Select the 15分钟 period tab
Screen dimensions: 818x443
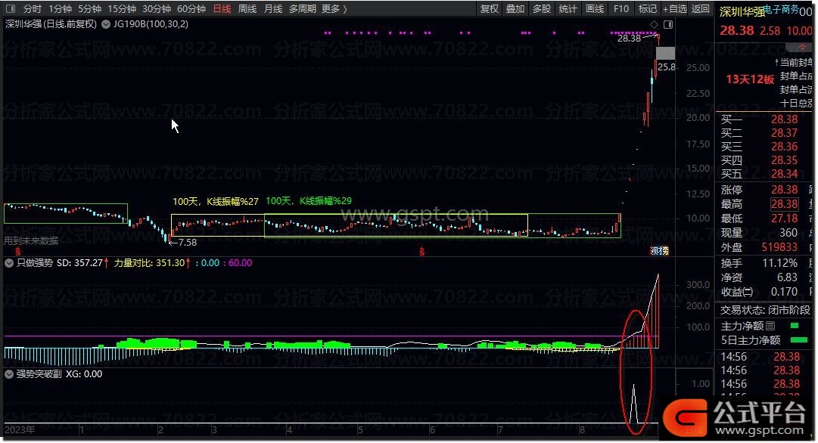pyautogui.click(x=122, y=9)
